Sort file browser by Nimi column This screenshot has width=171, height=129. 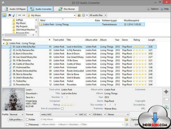(43, 20)
